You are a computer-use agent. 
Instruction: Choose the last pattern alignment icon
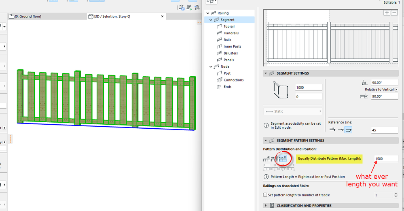[290, 167]
